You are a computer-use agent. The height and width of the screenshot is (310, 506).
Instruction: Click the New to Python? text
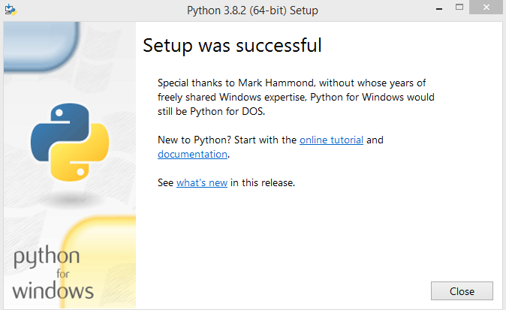tap(194, 140)
